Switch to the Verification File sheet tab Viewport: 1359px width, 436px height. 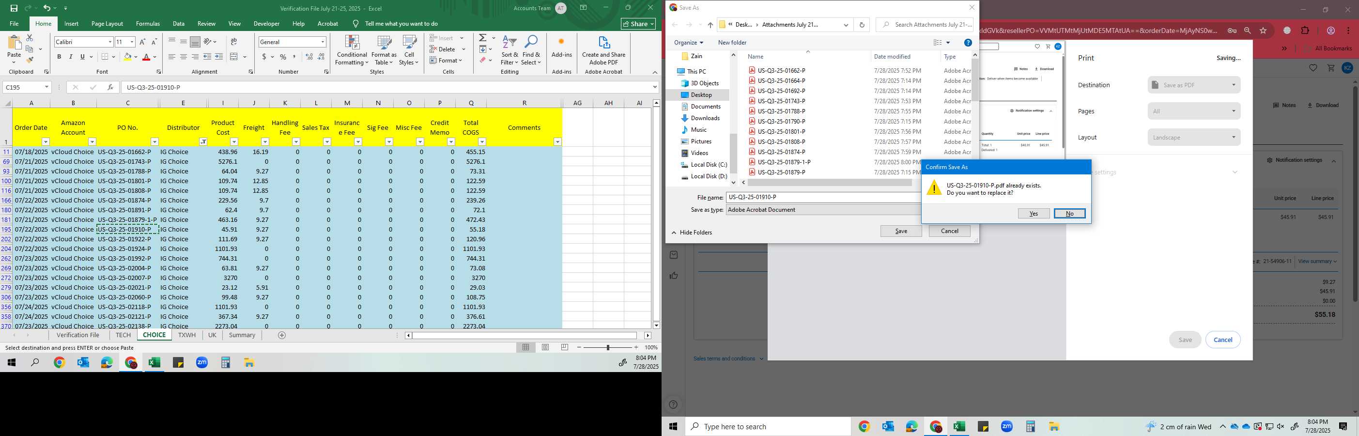[x=78, y=335]
